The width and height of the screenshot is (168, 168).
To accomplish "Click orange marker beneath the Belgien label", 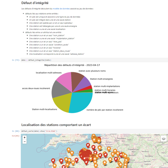I will point(109,149).
